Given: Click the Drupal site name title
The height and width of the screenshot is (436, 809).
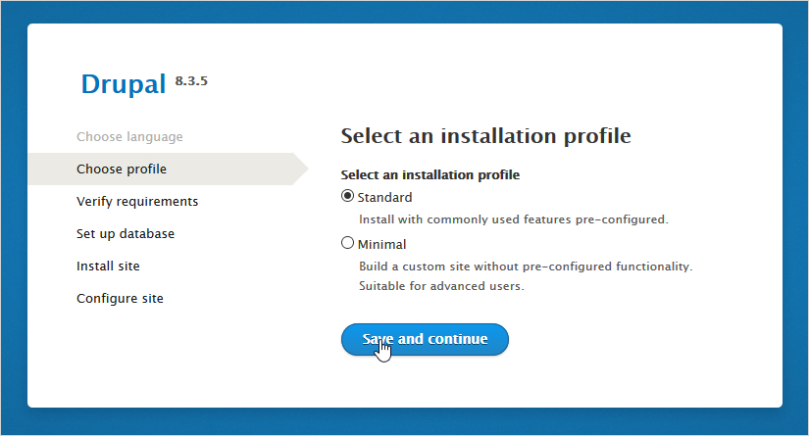Looking at the screenshot, I should 124,85.
